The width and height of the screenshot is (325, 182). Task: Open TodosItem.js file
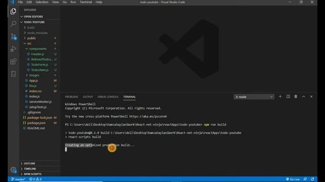(x=40, y=70)
